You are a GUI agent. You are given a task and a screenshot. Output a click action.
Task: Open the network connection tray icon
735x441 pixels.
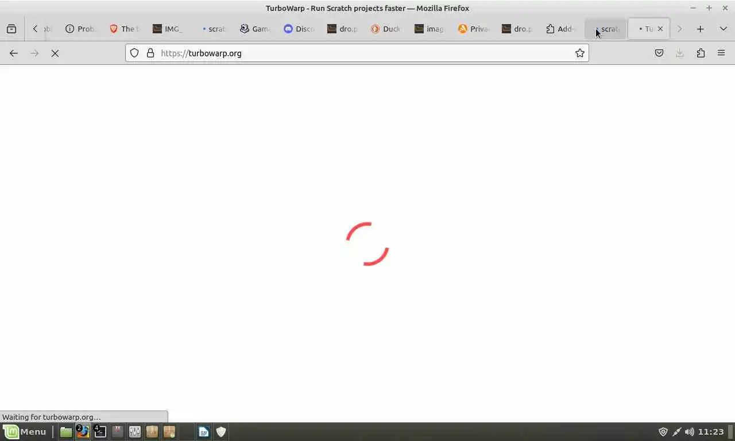[x=676, y=431]
